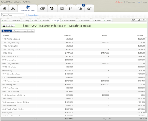This screenshot has height=121, width=148.
Task: Select the 92500 Drywall row
Action: [x=73, y=113]
